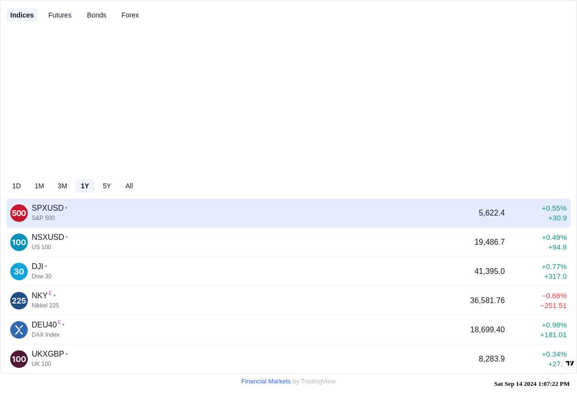Screen dimensions: 577x399
Task: Click the +181.01 point change
Action: pos(554,335)
